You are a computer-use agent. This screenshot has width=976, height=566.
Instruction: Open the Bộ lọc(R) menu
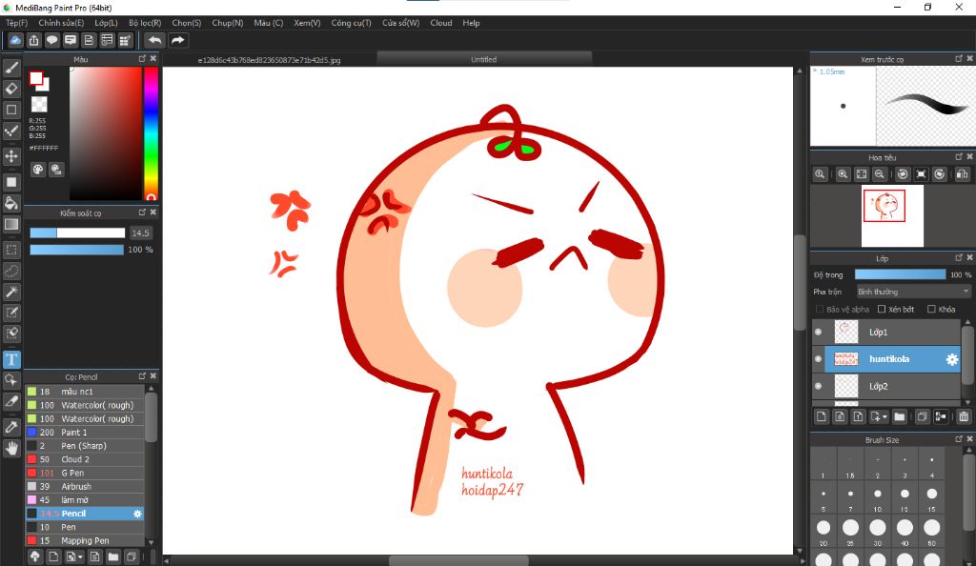click(x=145, y=23)
